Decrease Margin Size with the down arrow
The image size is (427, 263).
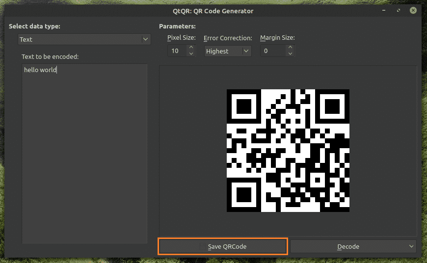290,54
